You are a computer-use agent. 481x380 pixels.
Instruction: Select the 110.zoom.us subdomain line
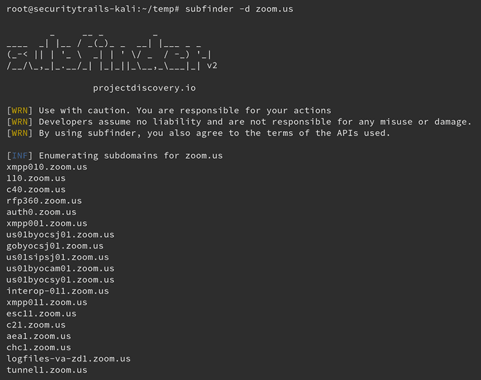(x=36, y=179)
